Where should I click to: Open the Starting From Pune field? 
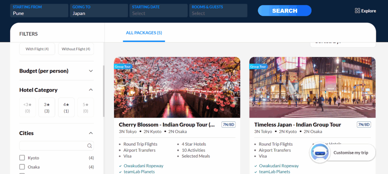(x=39, y=11)
